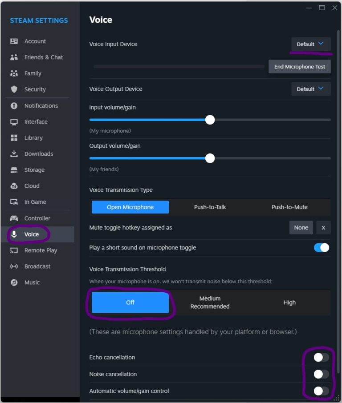342x403 pixels.
Task: Click the "(My friends)" label
Action: pos(104,169)
